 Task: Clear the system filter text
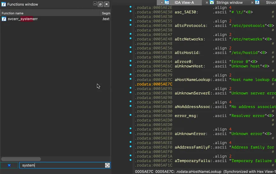[108, 165]
